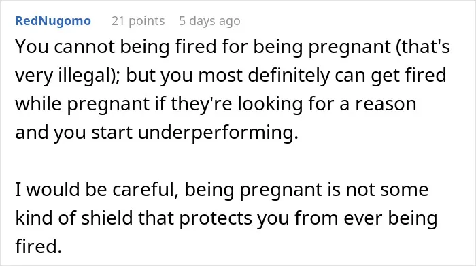Screen dimensions: 476x266
Task: Click the word protects in the comment
Action: click(x=216, y=218)
